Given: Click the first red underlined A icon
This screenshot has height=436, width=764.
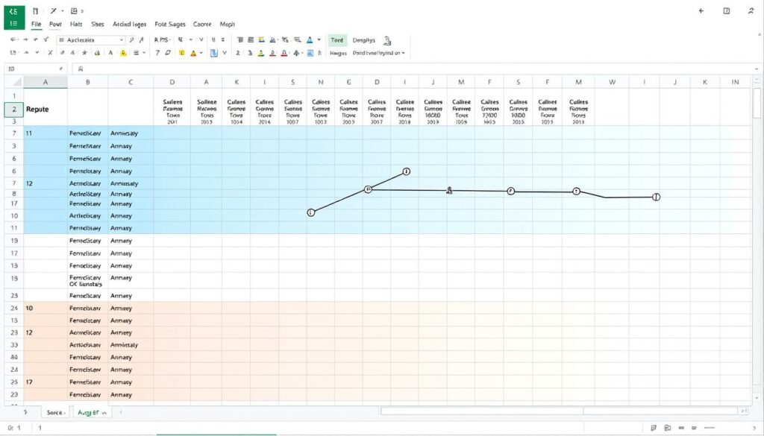Looking at the screenshot, I should pyautogui.click(x=272, y=53).
